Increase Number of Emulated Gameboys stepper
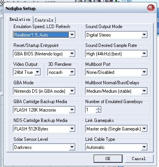Viewport: 159px width, 167px height. click(98, 108)
